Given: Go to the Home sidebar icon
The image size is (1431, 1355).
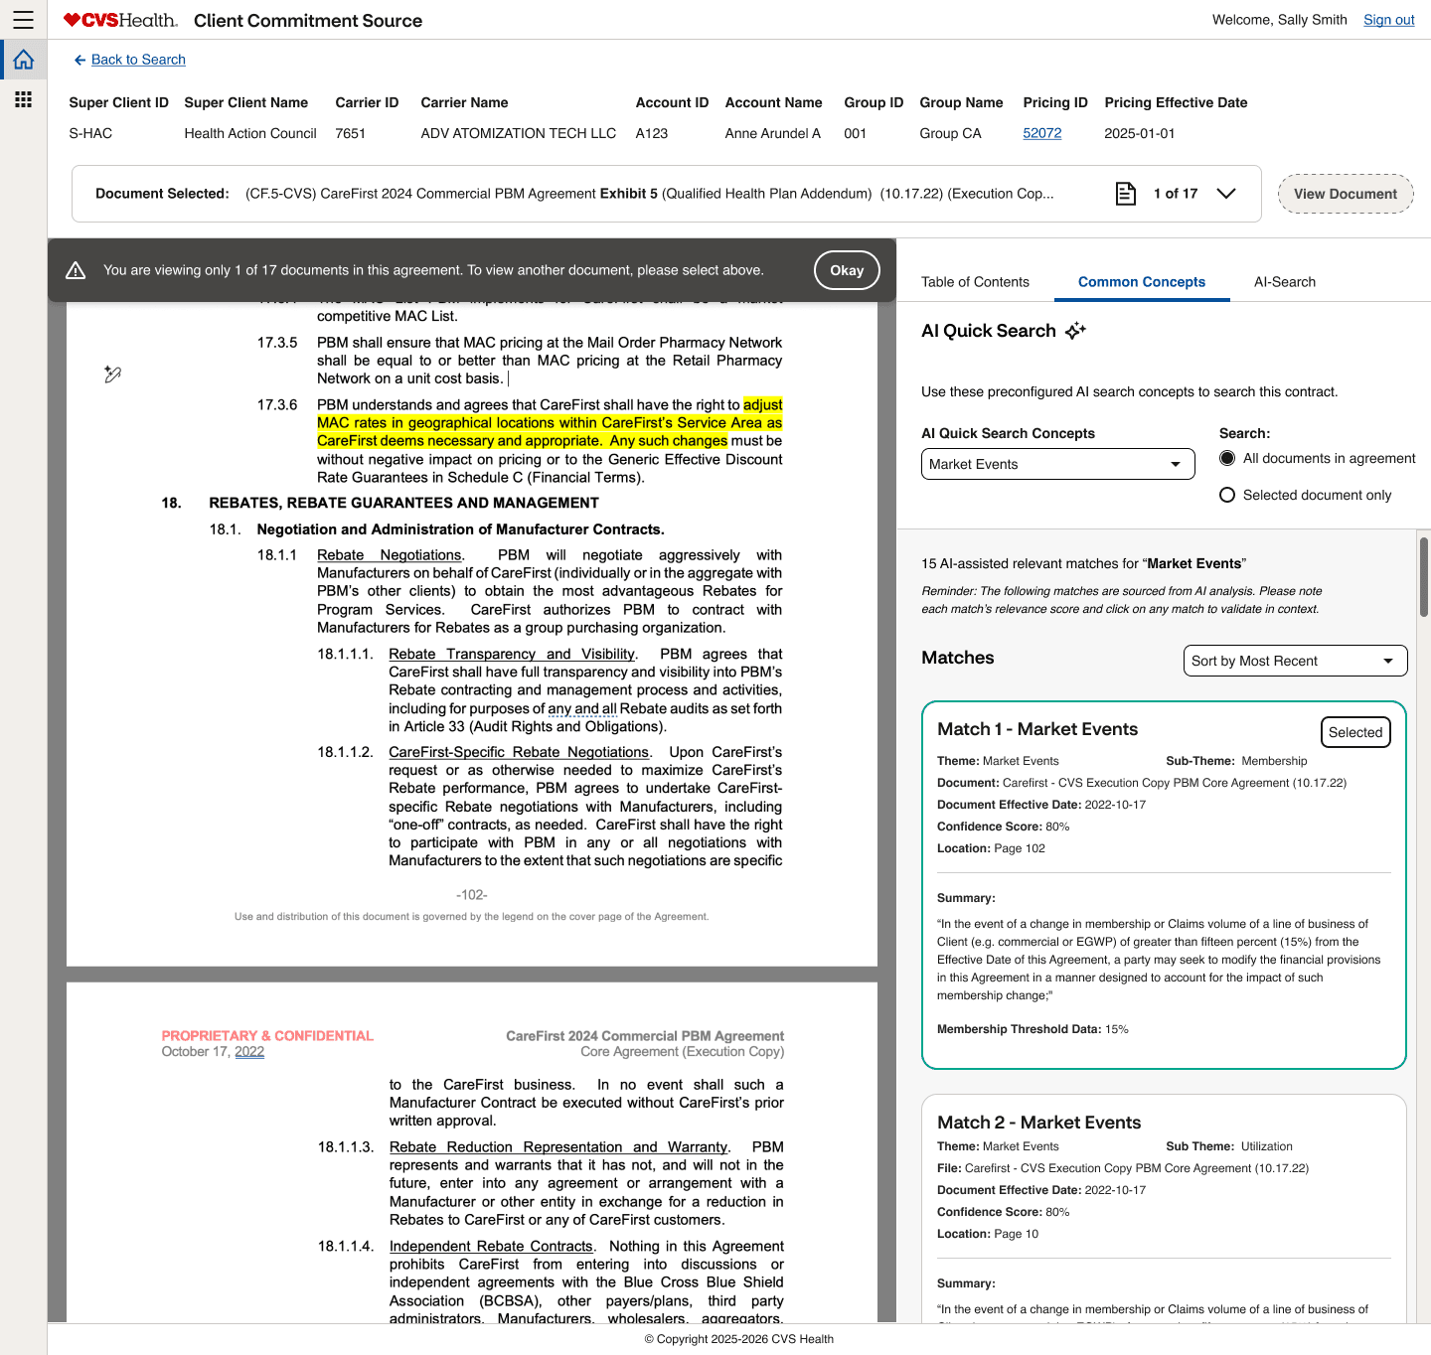Looking at the screenshot, I should tap(24, 60).
